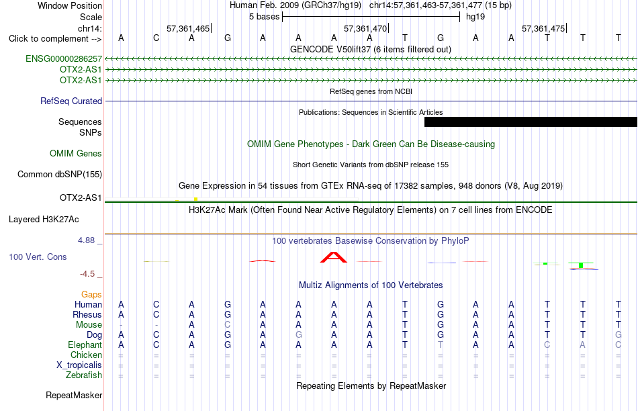638x411 pixels.
Task: Click the Layered H3K27Ac track label
Action: pos(44,220)
